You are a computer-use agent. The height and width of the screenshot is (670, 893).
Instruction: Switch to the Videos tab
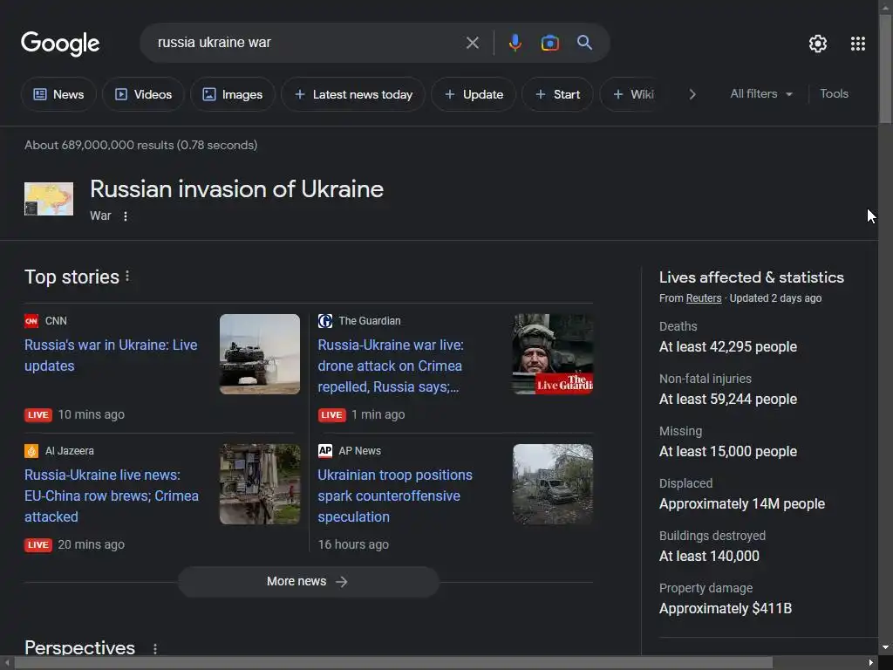pyautogui.click(x=144, y=94)
